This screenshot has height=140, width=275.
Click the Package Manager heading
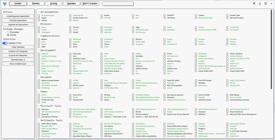point(13,29)
